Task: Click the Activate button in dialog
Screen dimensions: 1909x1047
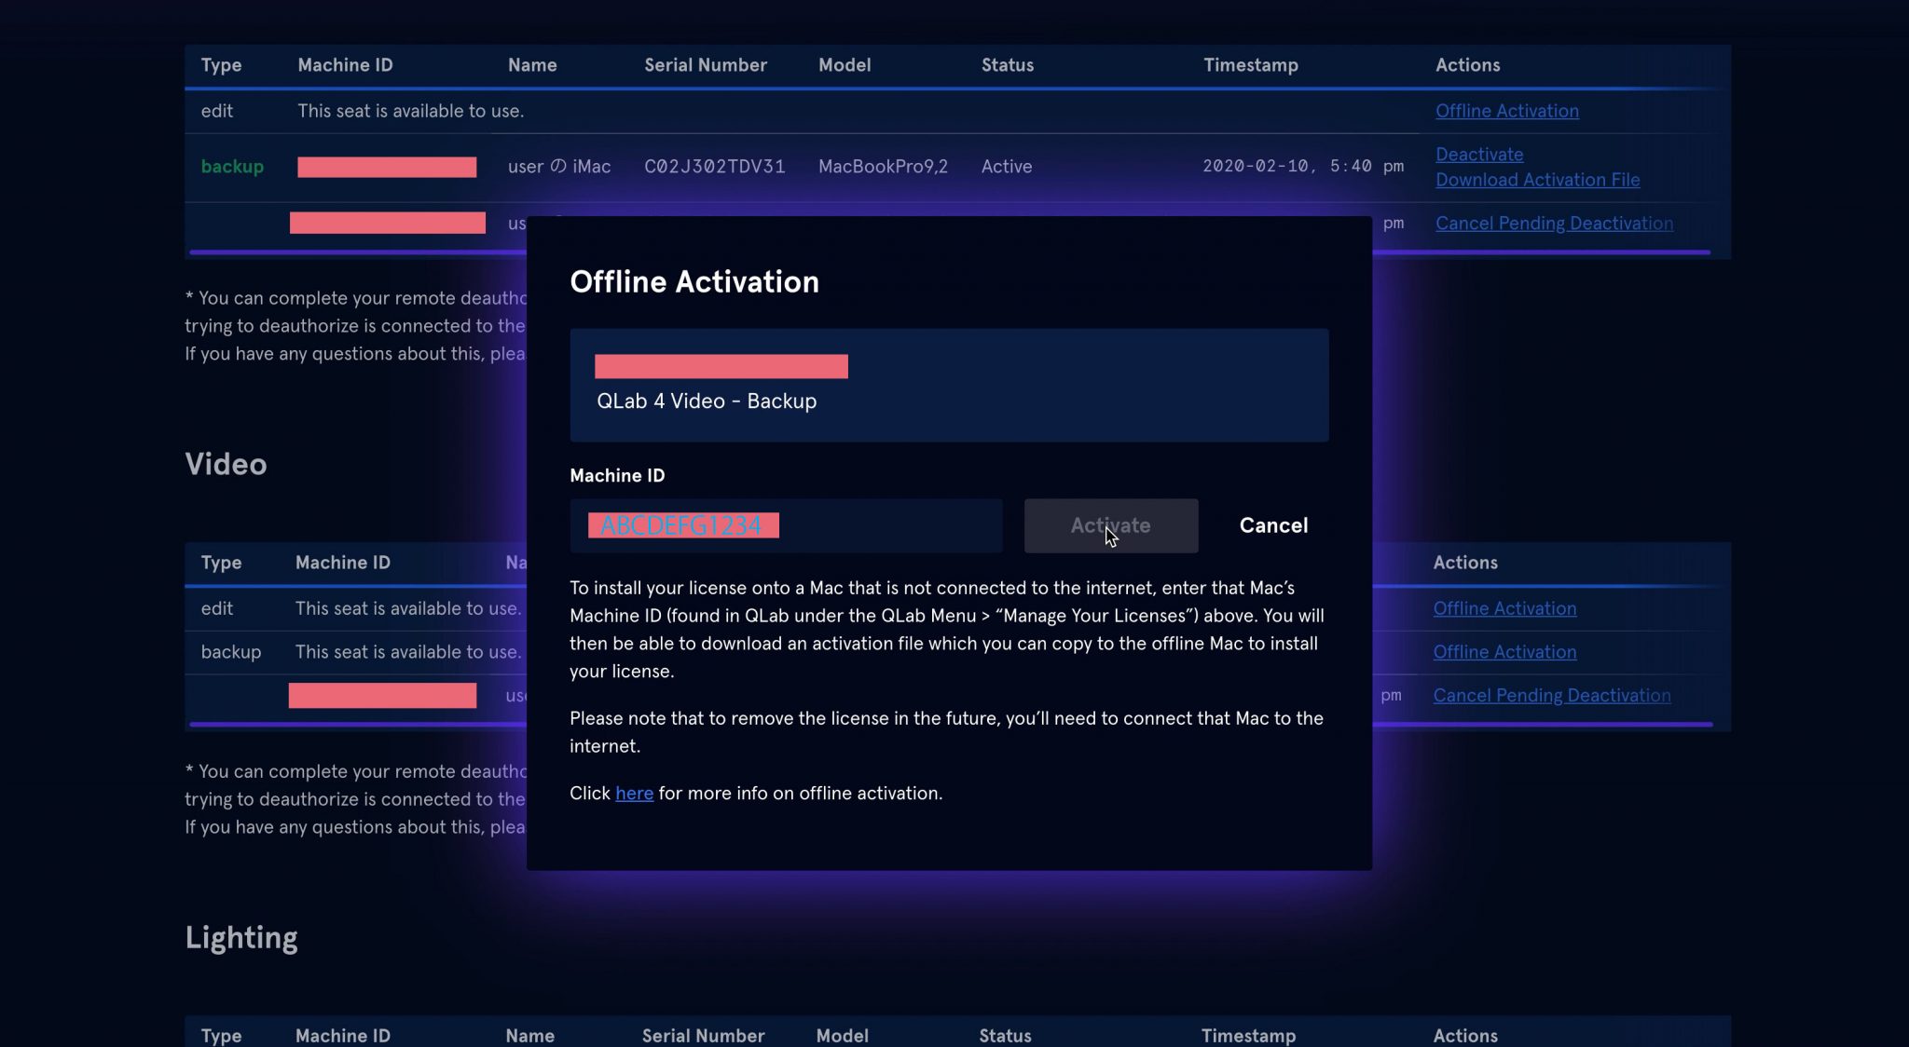Action: [1110, 525]
